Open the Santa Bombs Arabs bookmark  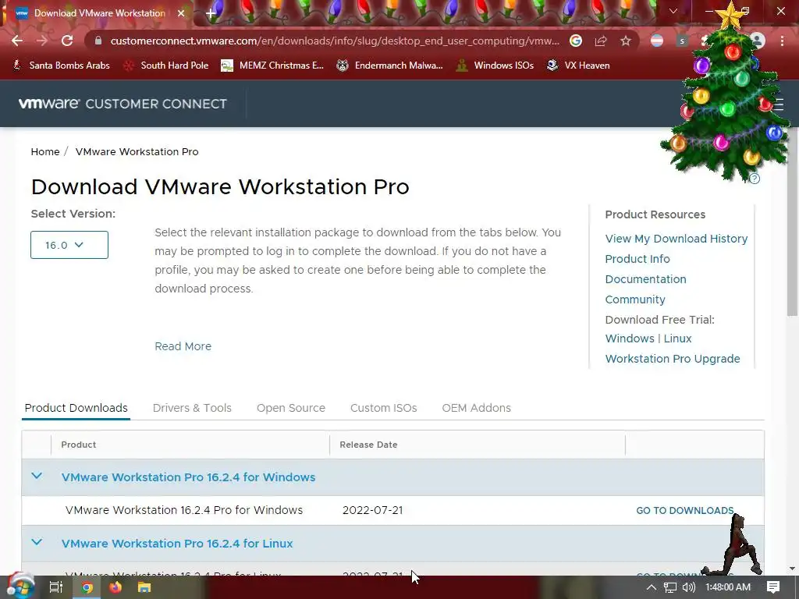coord(61,66)
